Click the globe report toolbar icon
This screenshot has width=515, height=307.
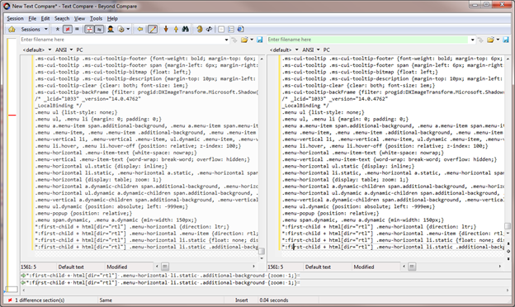pyautogui.click(x=240, y=29)
